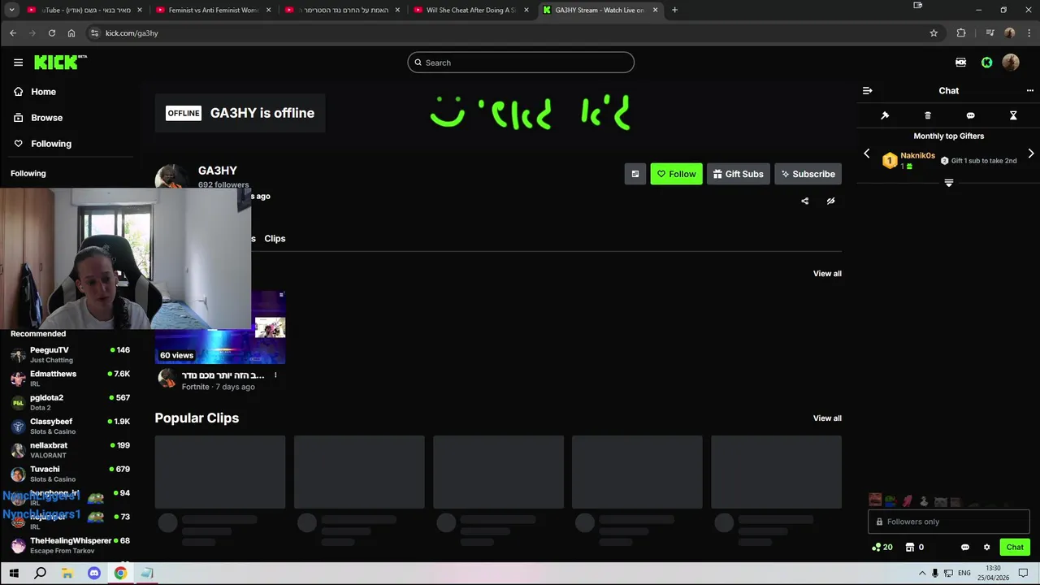
Task: Click NaknikOs top gifter name
Action: pyautogui.click(x=917, y=156)
